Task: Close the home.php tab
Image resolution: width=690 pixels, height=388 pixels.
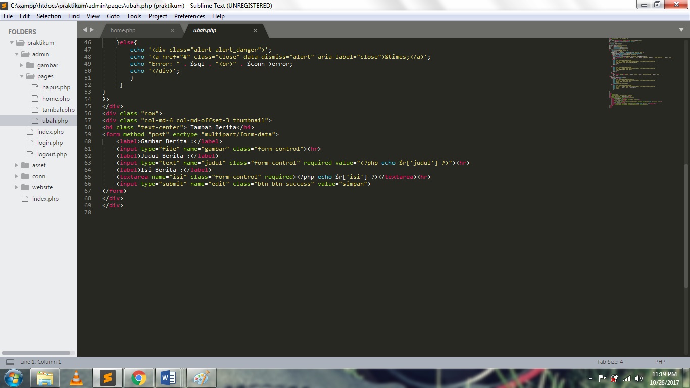Action: (172, 30)
